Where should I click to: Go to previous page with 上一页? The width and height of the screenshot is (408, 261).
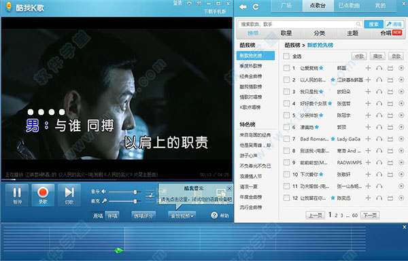(315, 215)
